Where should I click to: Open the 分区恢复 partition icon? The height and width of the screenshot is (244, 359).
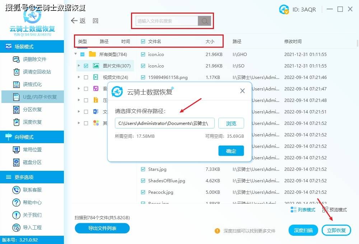pyautogui.click(x=16, y=110)
